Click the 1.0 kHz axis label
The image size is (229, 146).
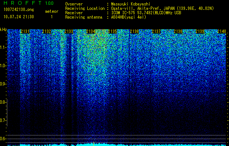tap(3, 66)
